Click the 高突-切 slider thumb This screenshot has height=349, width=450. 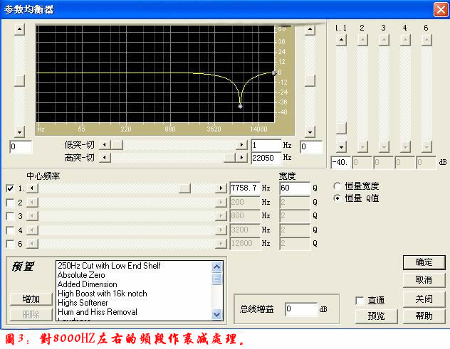[229, 157]
